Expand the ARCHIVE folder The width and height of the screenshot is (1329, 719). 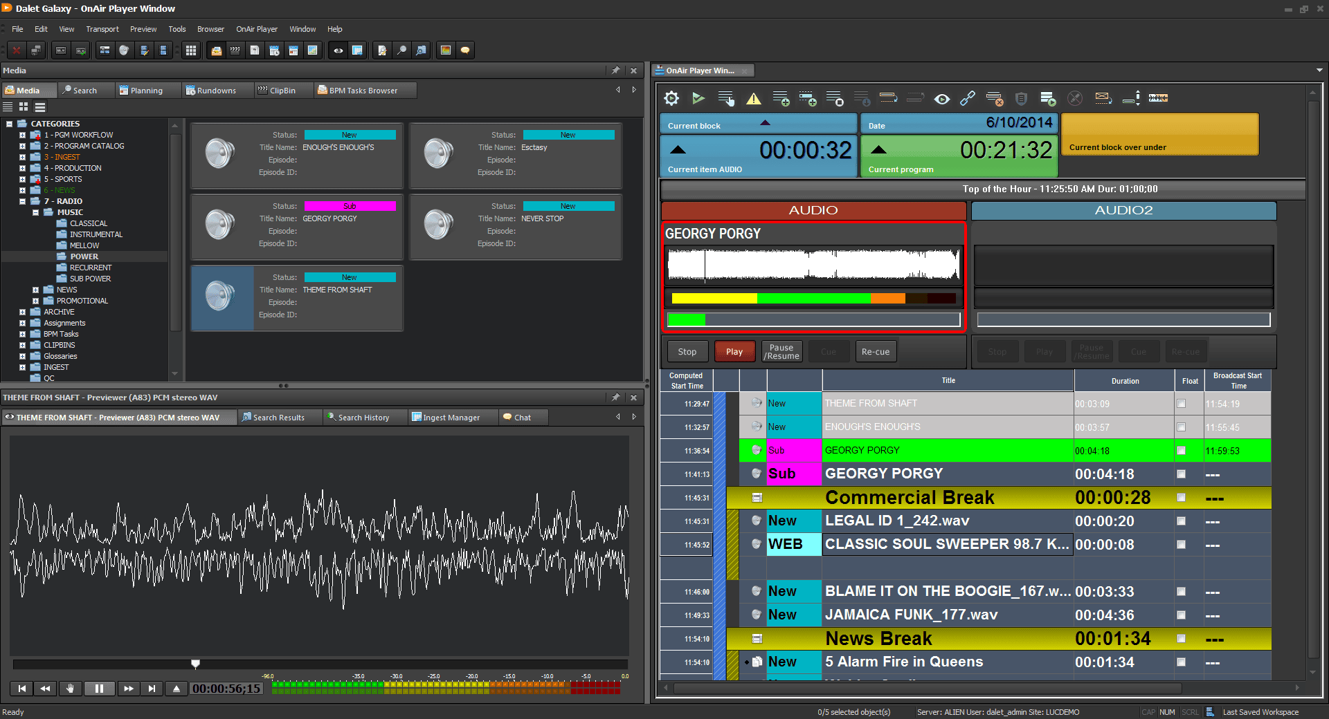[x=22, y=312]
